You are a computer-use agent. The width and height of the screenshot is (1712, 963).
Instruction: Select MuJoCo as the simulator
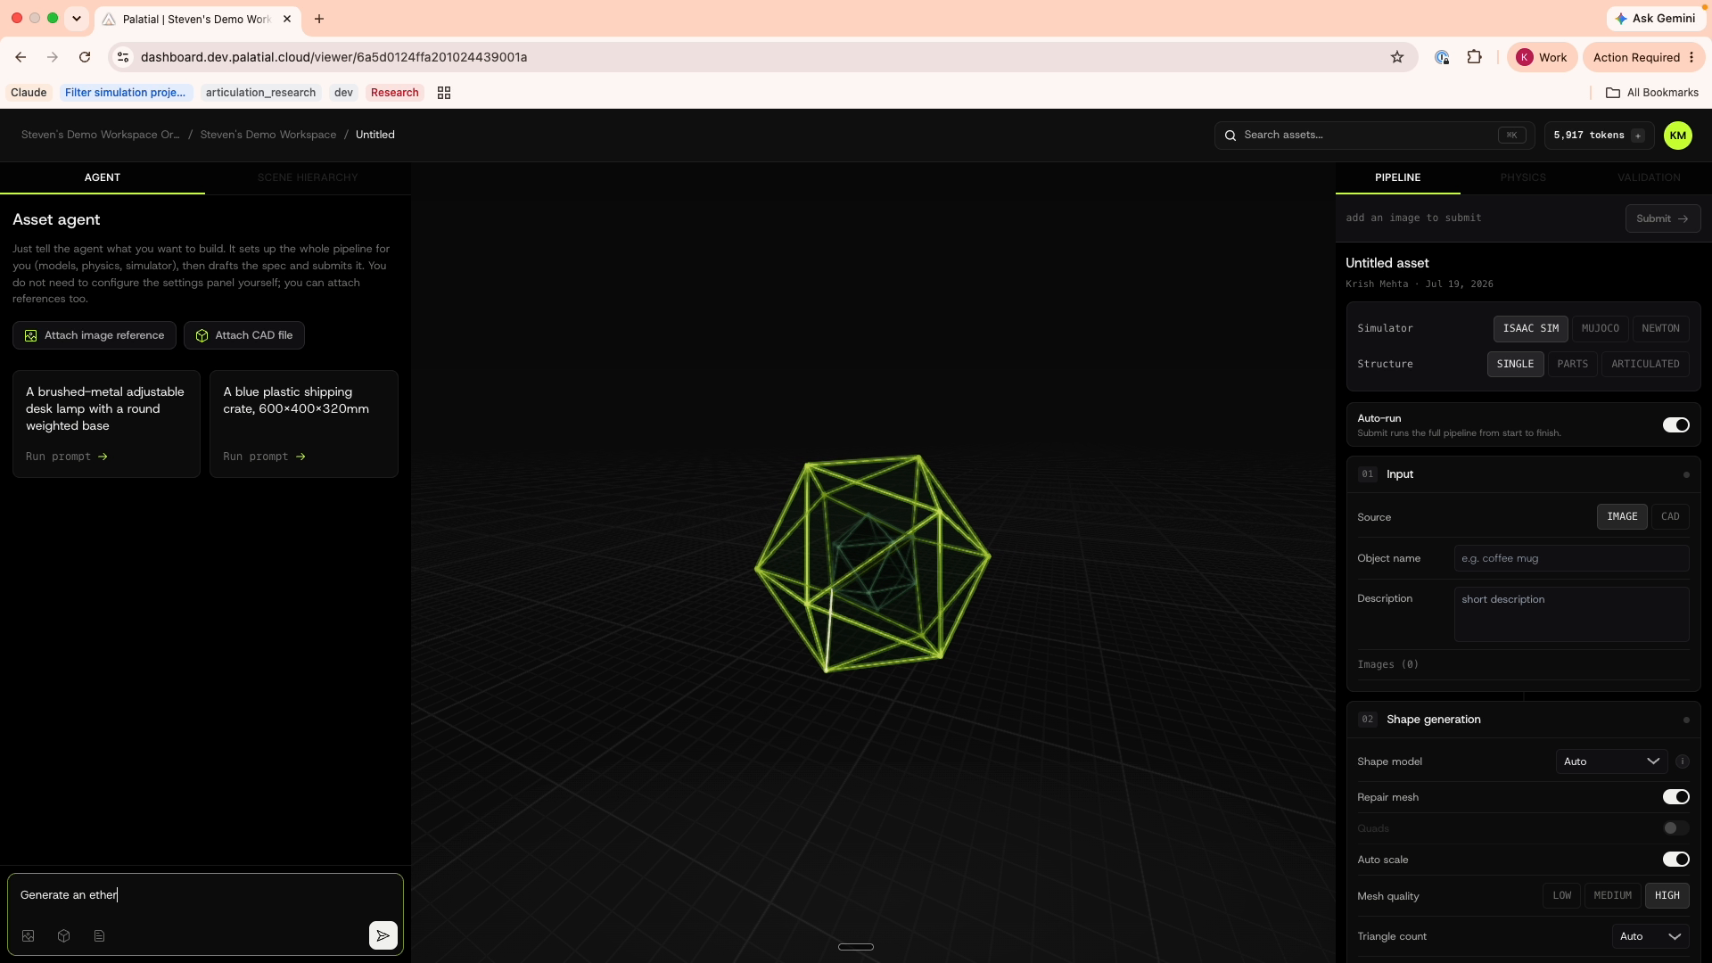pyautogui.click(x=1600, y=328)
